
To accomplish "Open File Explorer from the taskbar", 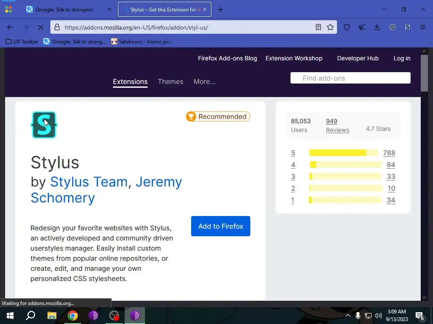I will coord(52,316).
